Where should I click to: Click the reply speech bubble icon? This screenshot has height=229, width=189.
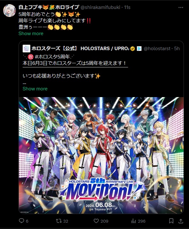tap(21, 221)
